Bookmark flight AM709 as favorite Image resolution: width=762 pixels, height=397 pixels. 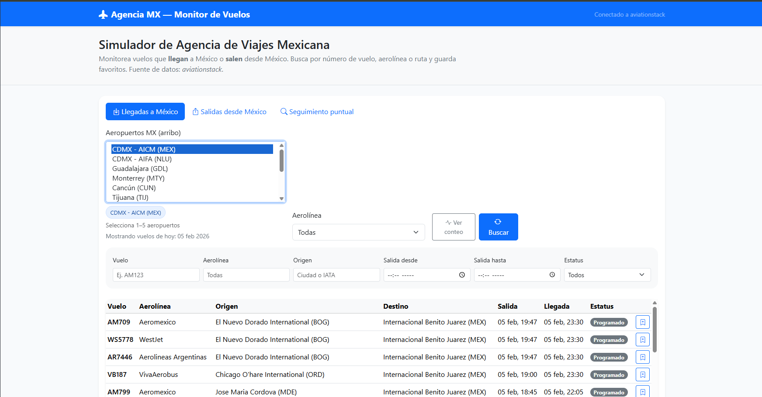click(x=642, y=322)
